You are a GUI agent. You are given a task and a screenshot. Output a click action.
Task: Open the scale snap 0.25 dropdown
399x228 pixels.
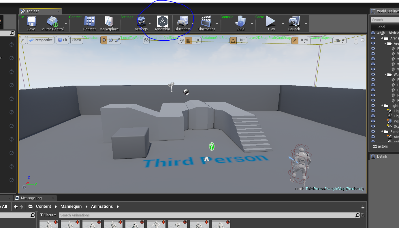(x=304, y=41)
